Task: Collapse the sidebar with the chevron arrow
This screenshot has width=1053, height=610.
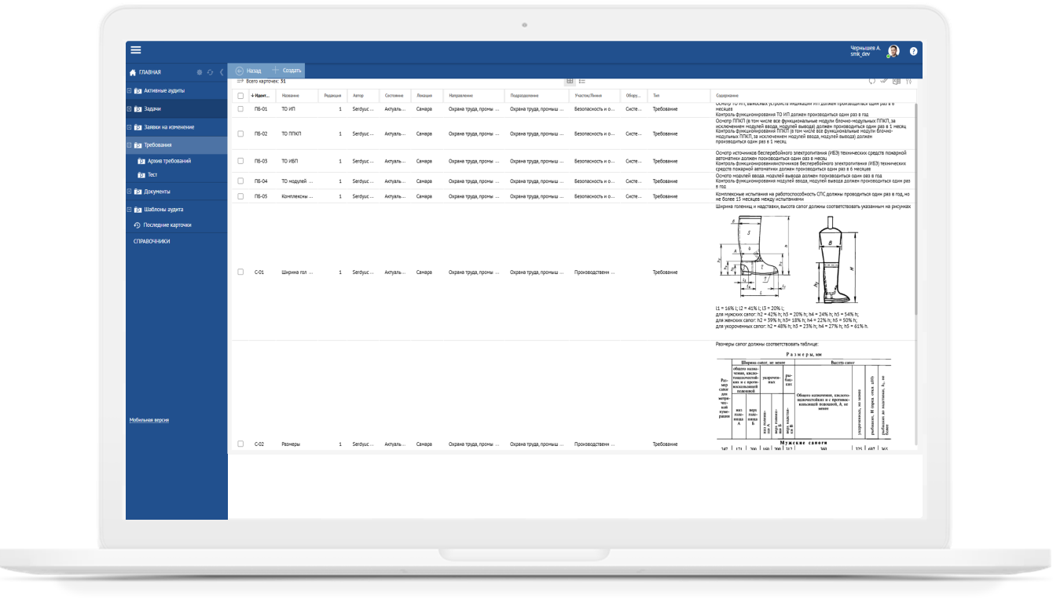Action: pos(221,72)
